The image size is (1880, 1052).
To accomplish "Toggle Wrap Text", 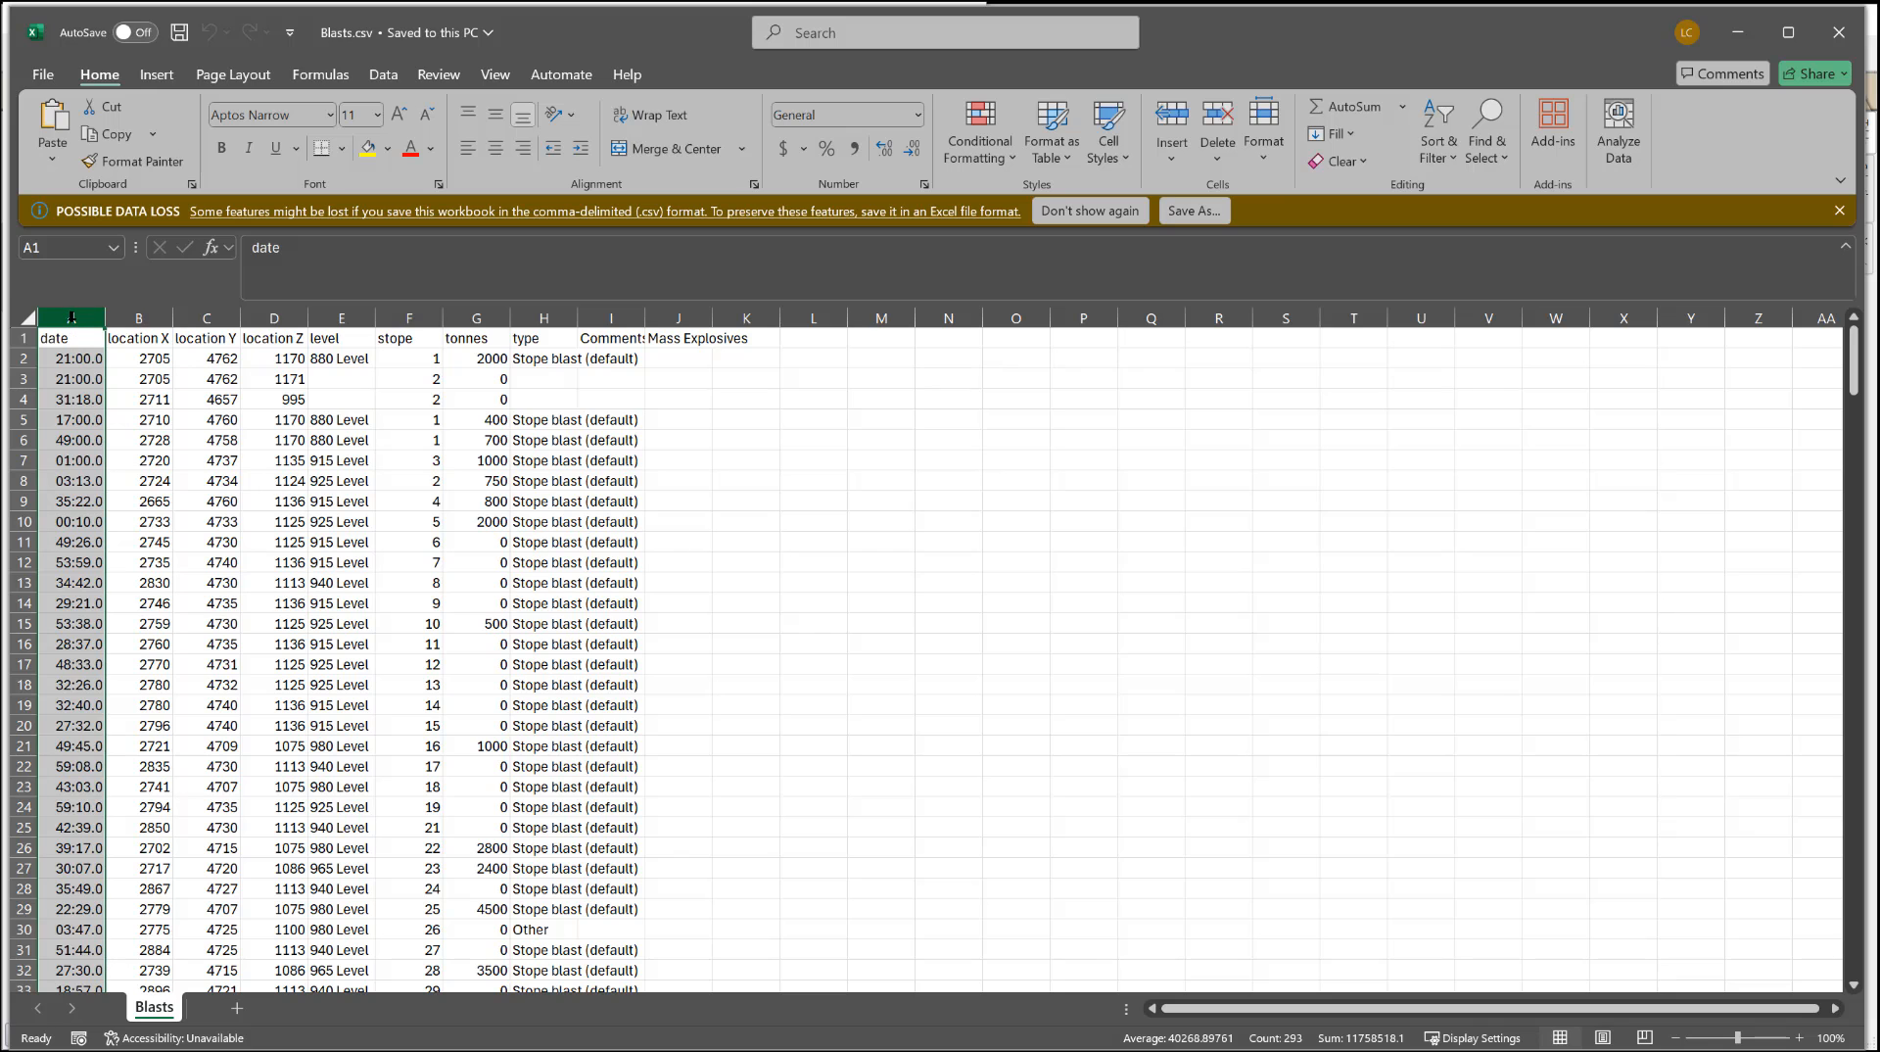I will (x=650, y=115).
